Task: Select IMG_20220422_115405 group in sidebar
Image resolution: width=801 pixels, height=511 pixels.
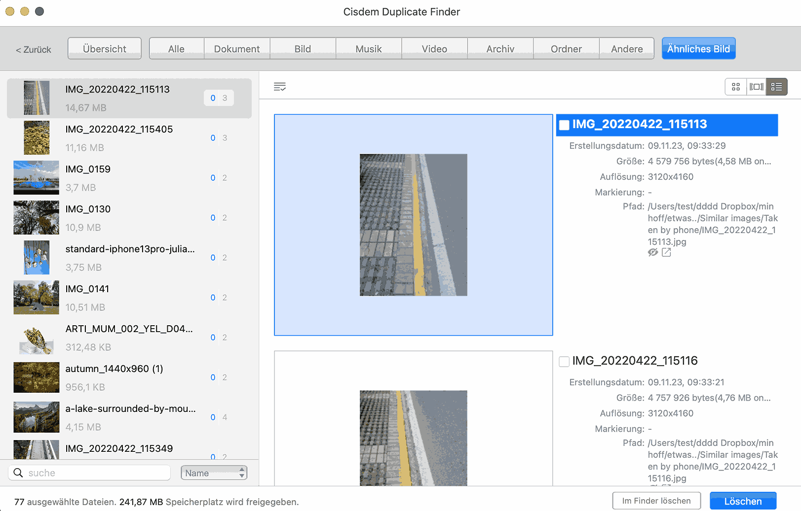Action: (x=129, y=138)
